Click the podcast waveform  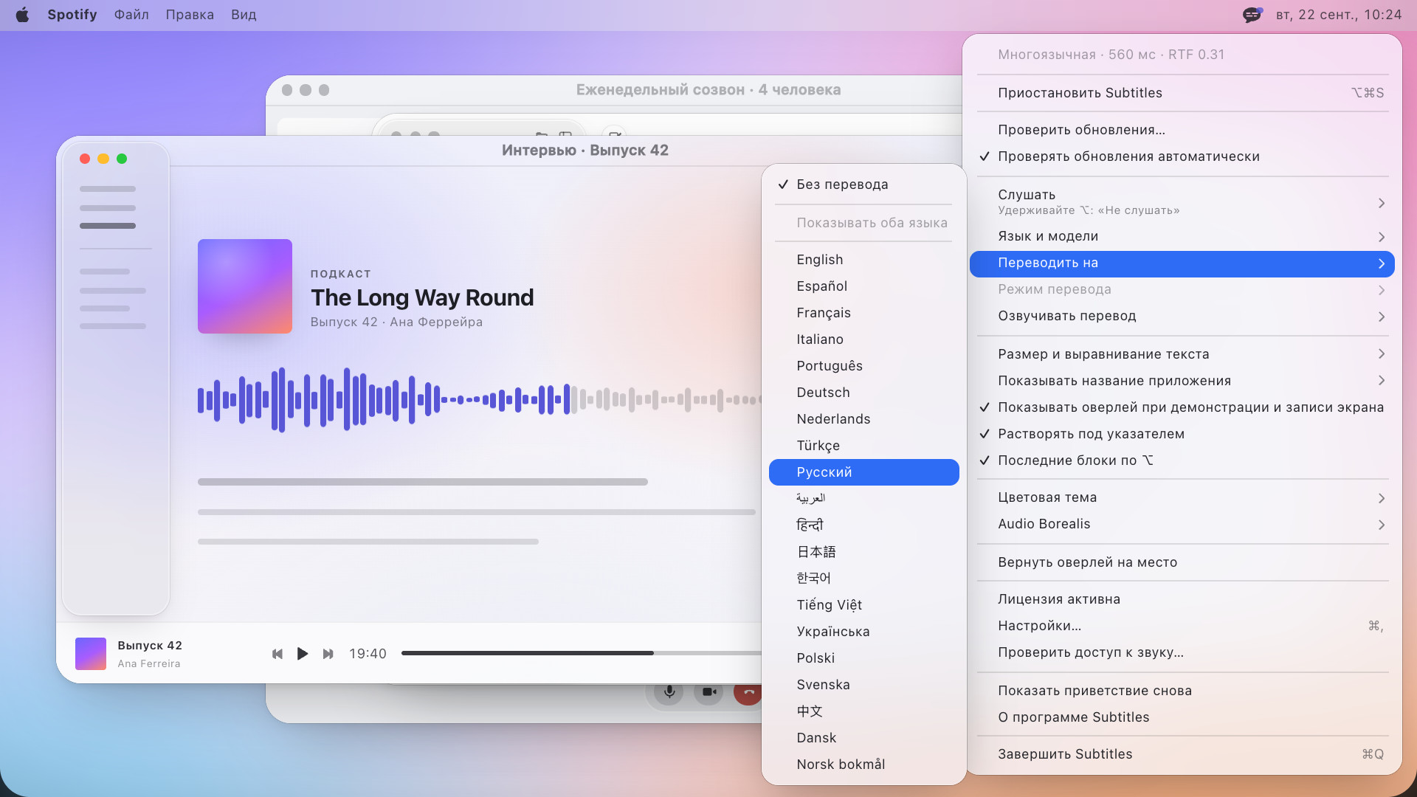(480, 400)
